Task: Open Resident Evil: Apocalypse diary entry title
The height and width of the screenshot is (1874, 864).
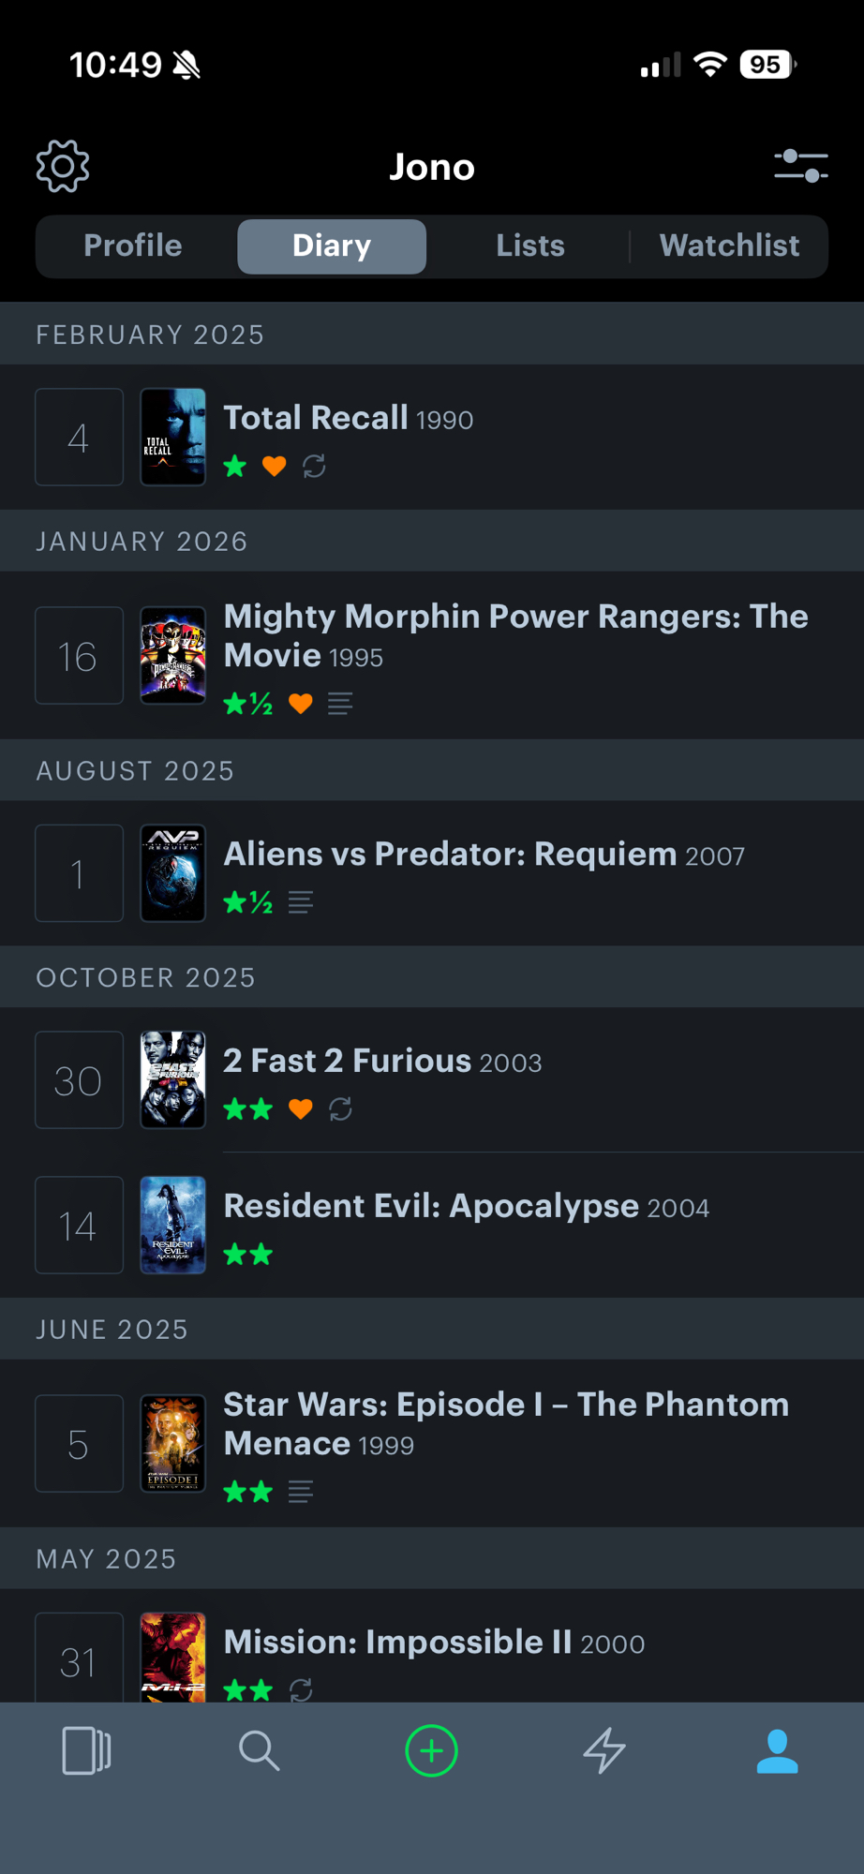Action: coord(431,1206)
